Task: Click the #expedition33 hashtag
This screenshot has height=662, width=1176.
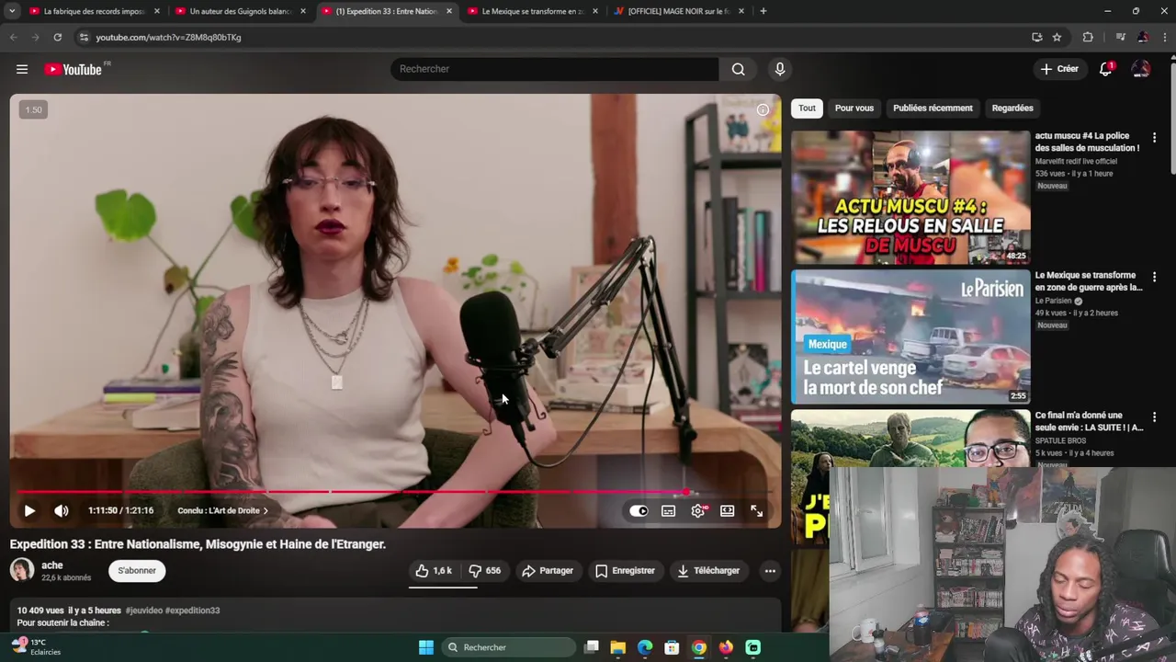Action: [192, 611]
